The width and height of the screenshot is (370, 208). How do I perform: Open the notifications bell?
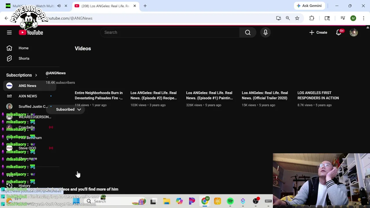[x=338, y=32]
